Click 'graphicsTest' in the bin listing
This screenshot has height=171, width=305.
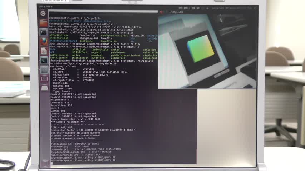coord(80,58)
